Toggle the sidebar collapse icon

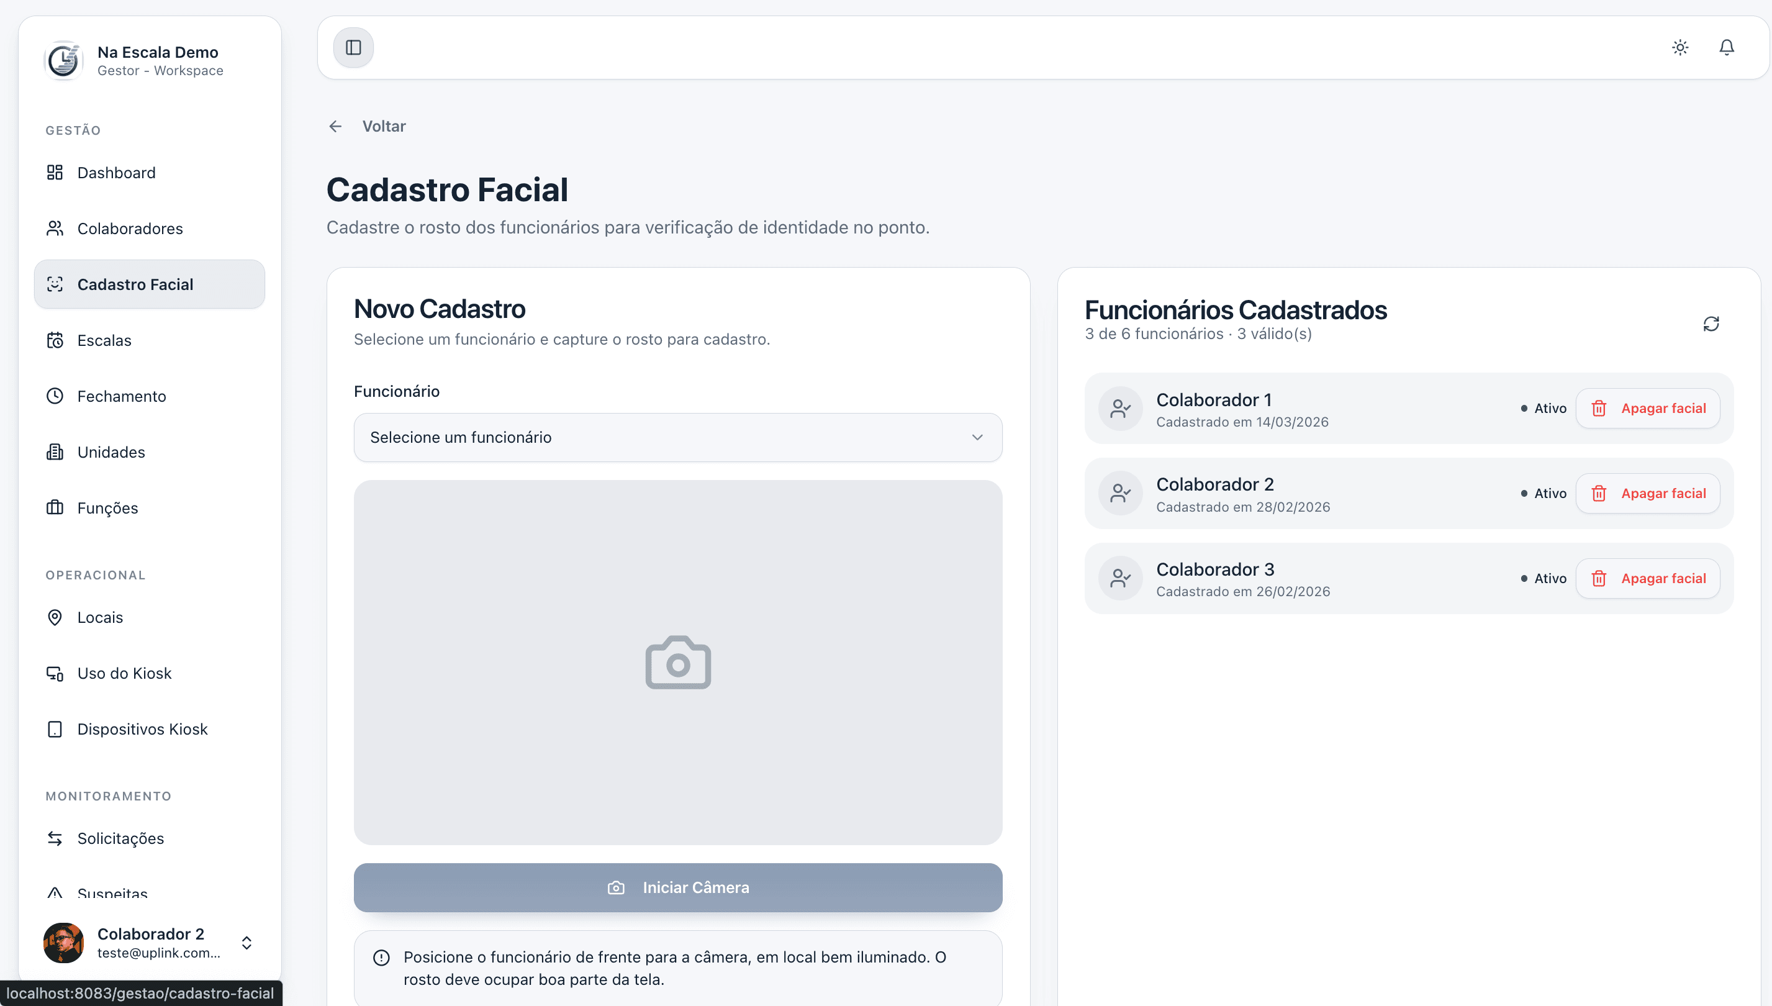[353, 47]
